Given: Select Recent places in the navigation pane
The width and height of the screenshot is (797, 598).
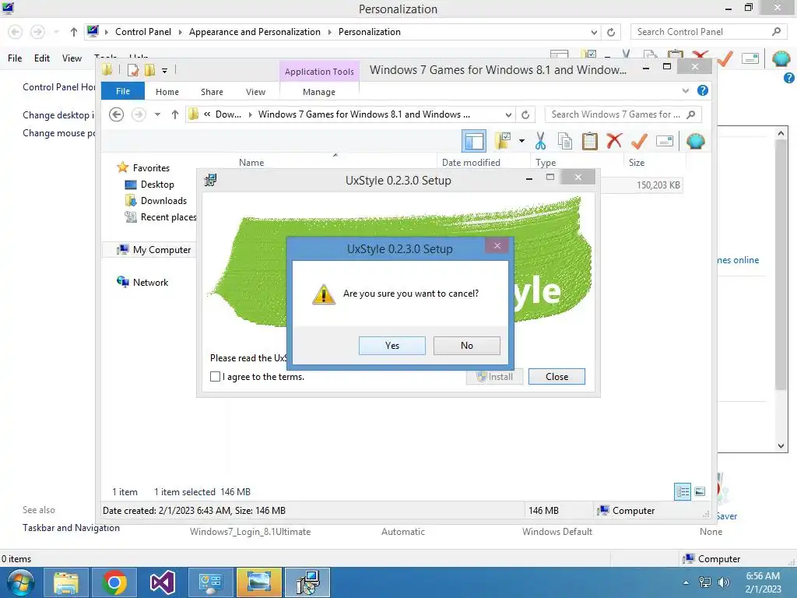Looking at the screenshot, I should [x=168, y=217].
